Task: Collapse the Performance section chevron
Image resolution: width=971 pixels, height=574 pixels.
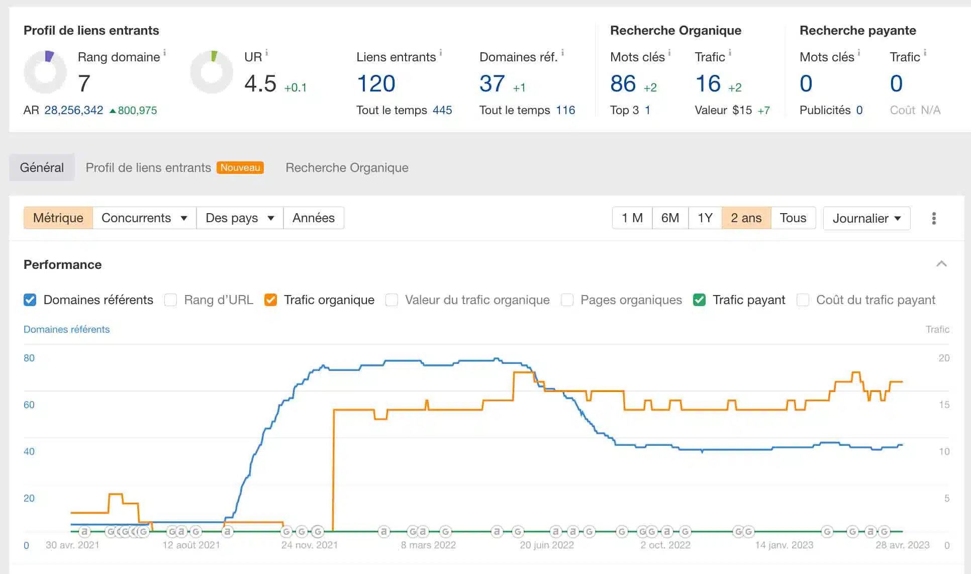Action: [x=941, y=264]
